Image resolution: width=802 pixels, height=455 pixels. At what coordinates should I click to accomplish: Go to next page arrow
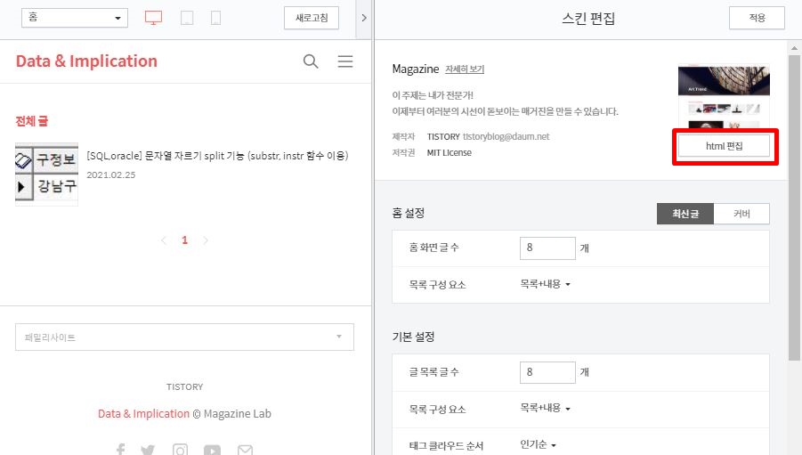tap(206, 240)
